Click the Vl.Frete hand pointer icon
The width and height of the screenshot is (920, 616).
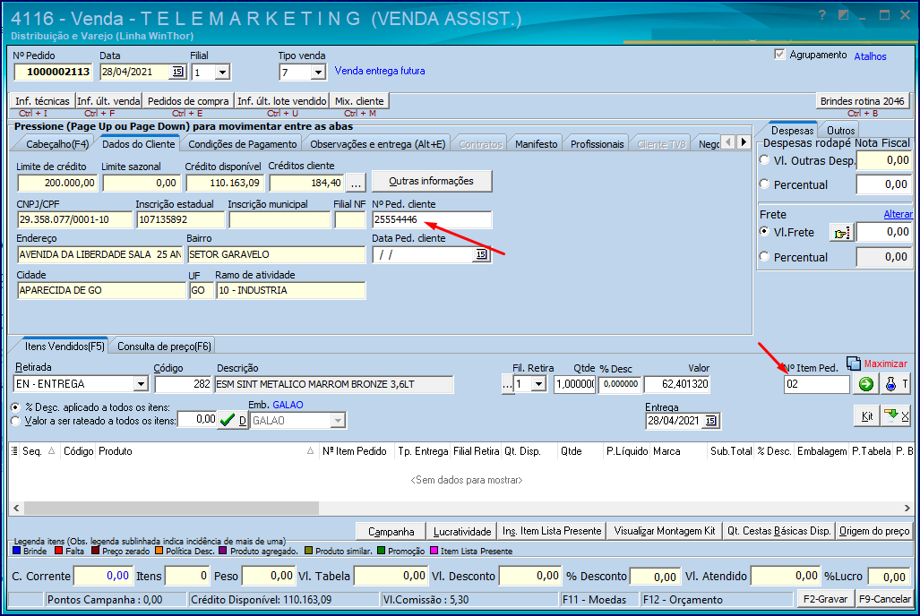click(x=841, y=233)
